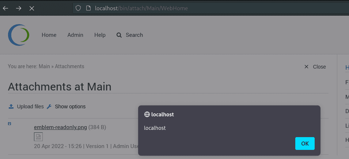Click the wrench icon beside Show options
This screenshot has height=159, width=349.
click(49, 106)
